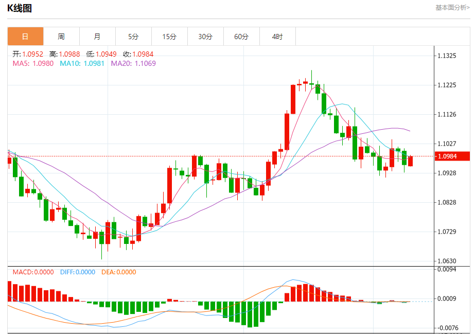Click the 1.1325 price axis label

click(447, 56)
